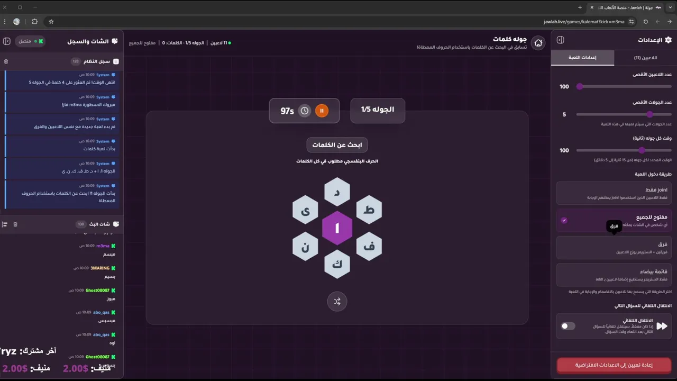Click إعادة تعيين إلى الاعدادات الافتراضية reset button

614,365
